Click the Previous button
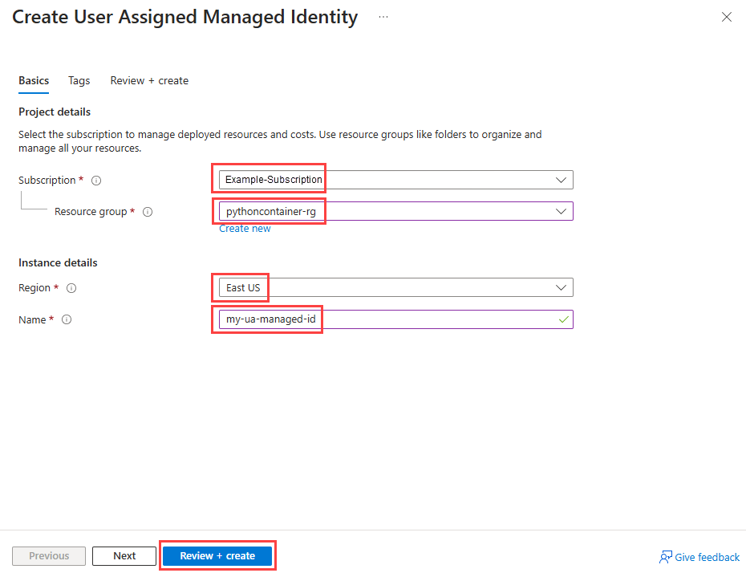This screenshot has height=573, width=746. (x=49, y=556)
